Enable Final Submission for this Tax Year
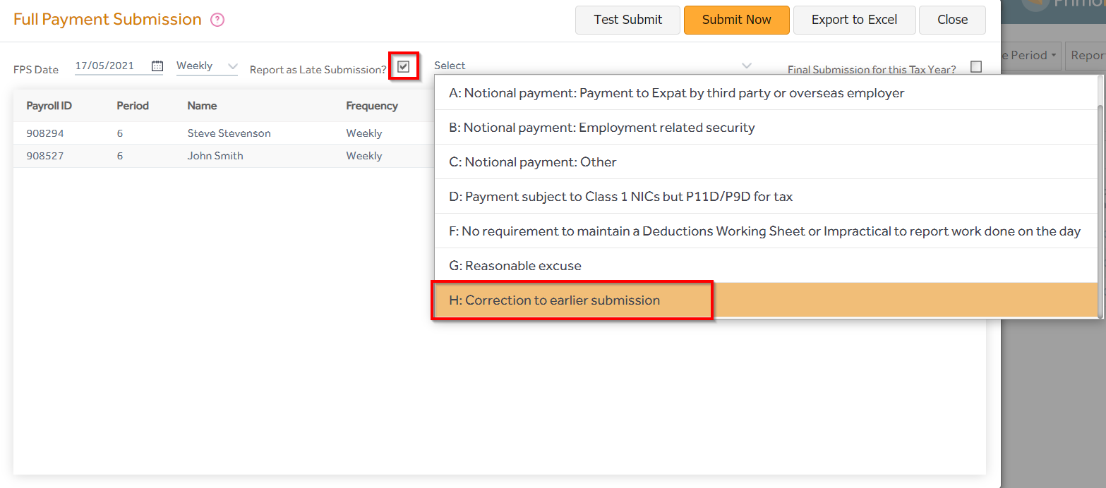Image resolution: width=1106 pixels, height=488 pixels. coord(976,66)
